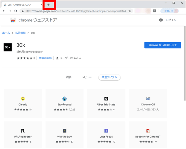Open the Rooster for Chrome icon
Image resolution: width=186 pixels, height=149 pixels.
(x=148, y=131)
